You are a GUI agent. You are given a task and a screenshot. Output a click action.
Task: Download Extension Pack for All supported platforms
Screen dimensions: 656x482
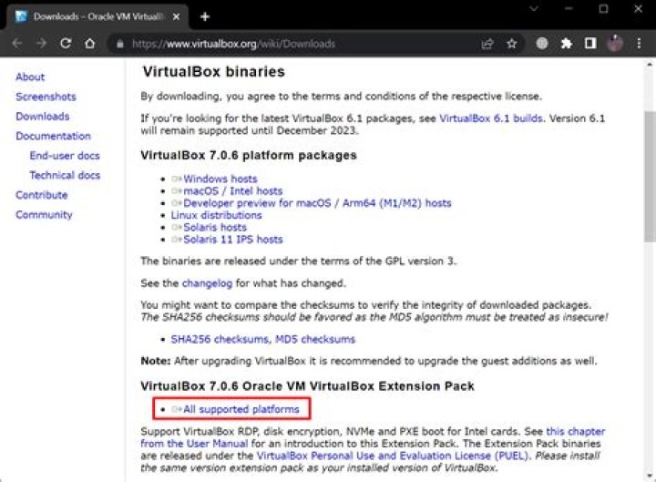coord(241,409)
